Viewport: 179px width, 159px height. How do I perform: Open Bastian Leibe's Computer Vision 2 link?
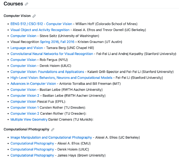pyautogui.click(x=25, y=96)
